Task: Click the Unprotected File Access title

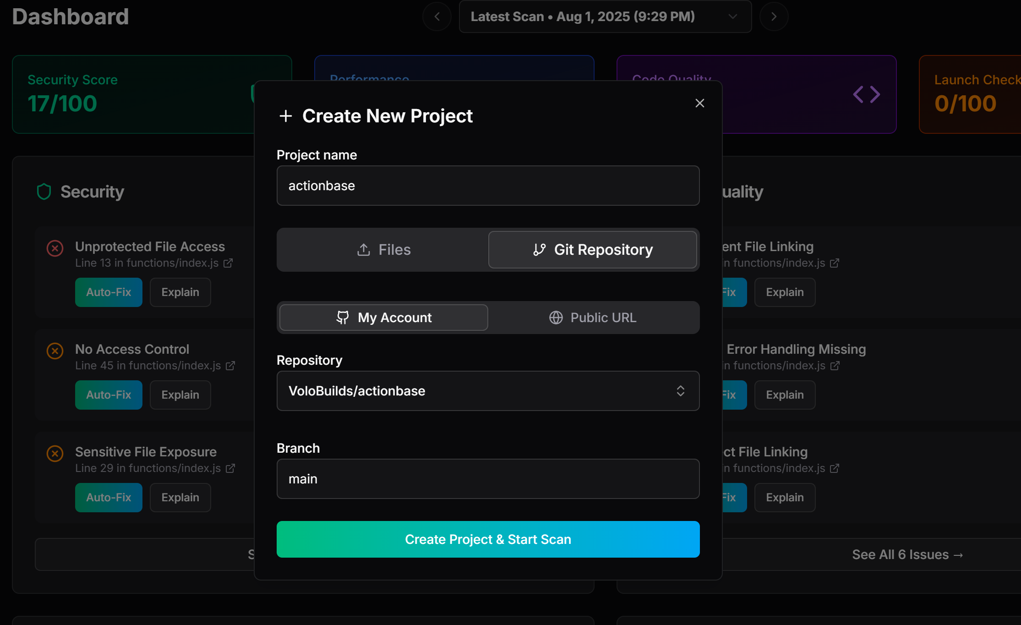Action: point(150,247)
